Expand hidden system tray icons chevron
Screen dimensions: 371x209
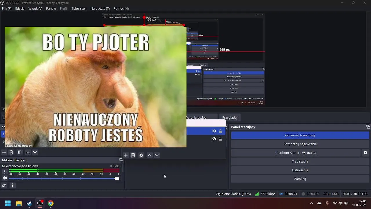click(x=312, y=203)
